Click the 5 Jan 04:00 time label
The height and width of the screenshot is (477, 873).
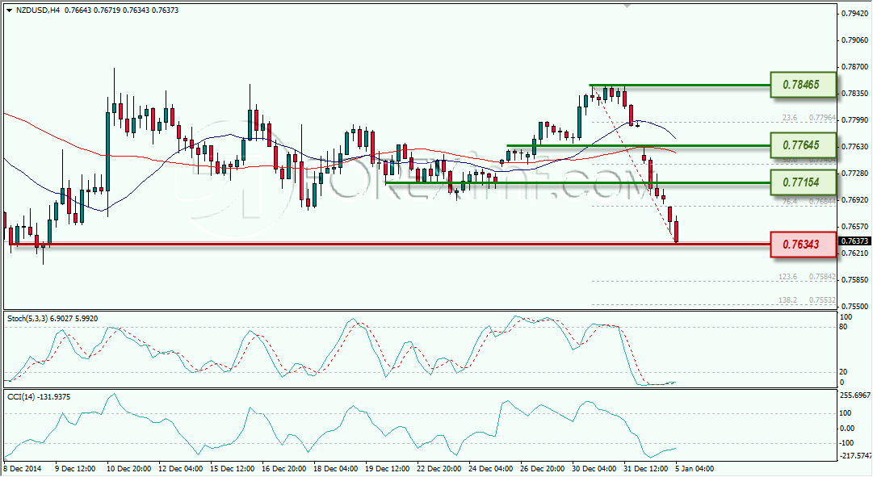click(x=695, y=469)
